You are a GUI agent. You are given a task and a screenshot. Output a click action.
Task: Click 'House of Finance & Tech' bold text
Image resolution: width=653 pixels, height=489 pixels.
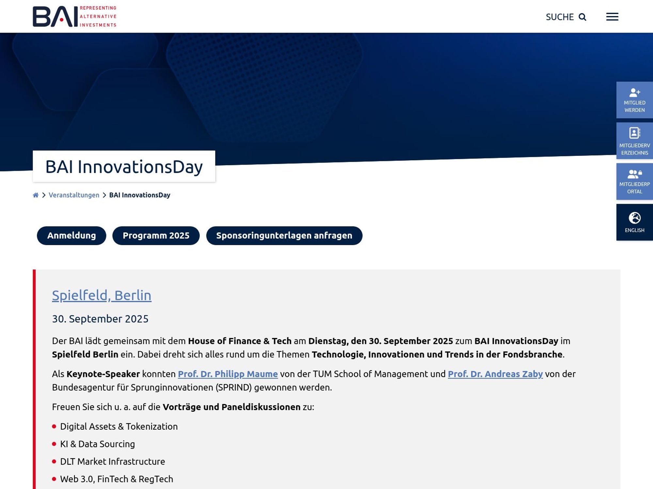240,341
